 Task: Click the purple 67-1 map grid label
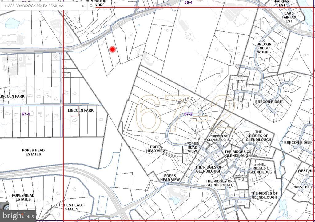click(26, 114)
